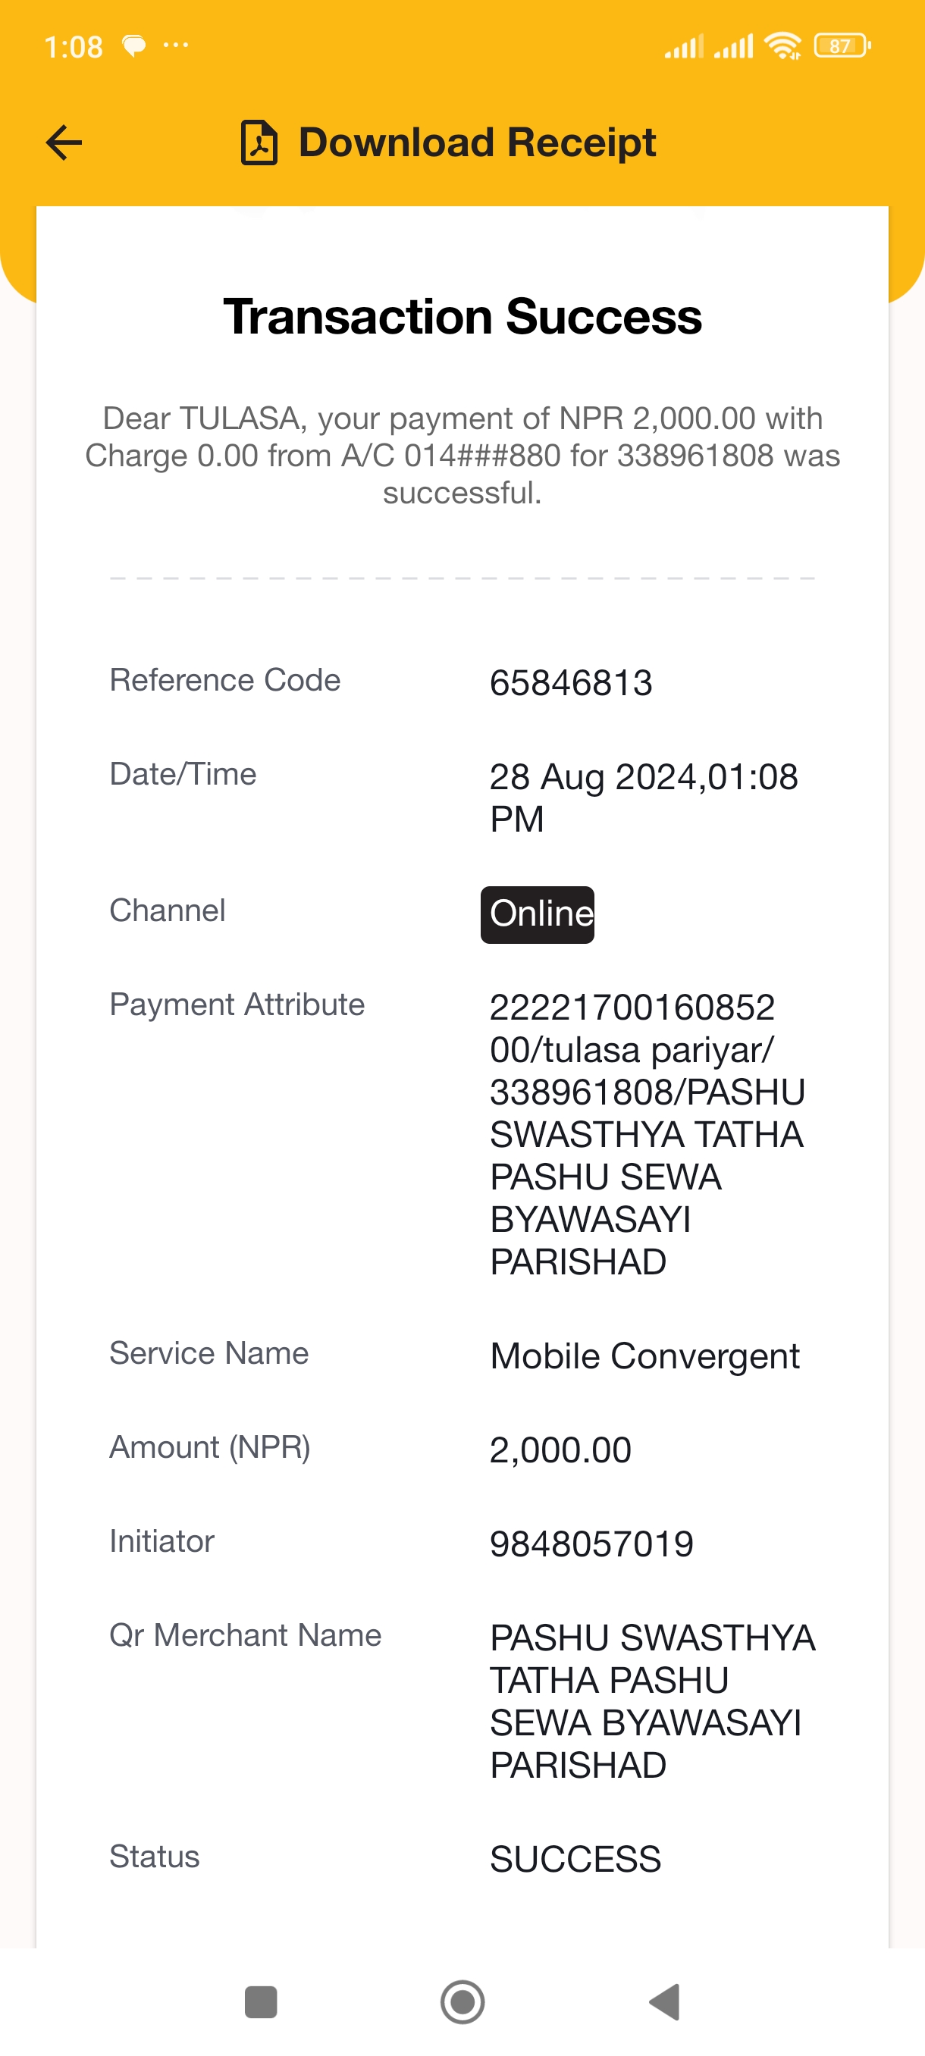Tap the Android back triangle button

[x=665, y=2001]
